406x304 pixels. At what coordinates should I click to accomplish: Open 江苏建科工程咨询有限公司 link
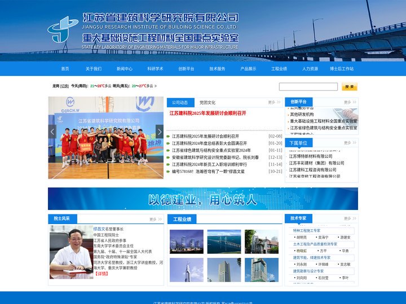coord(312,169)
